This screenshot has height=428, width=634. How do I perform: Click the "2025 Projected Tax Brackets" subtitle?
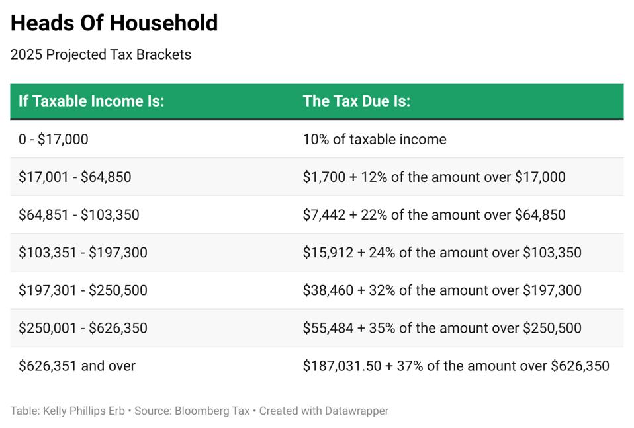[101, 55]
